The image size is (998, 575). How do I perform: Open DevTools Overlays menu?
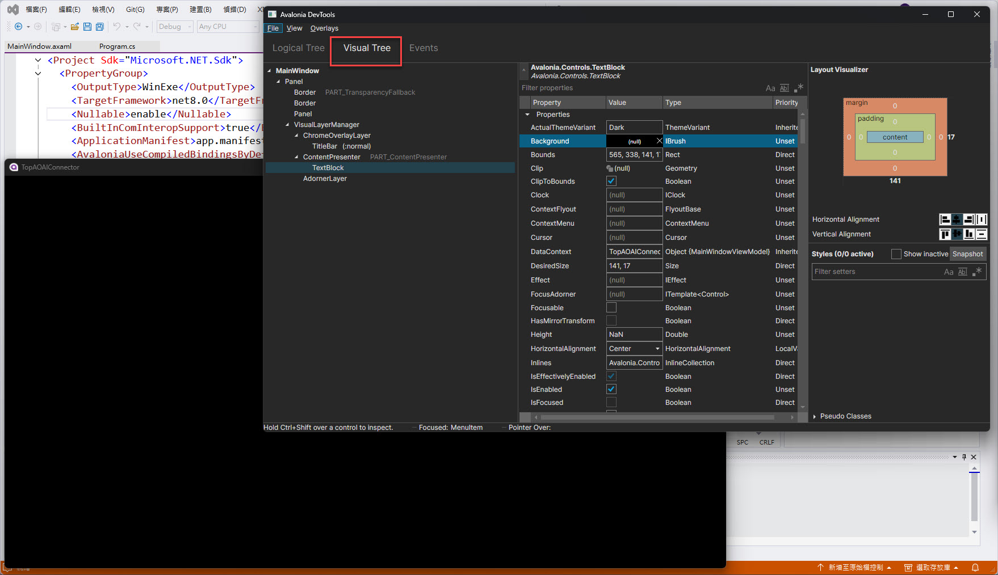pos(324,28)
